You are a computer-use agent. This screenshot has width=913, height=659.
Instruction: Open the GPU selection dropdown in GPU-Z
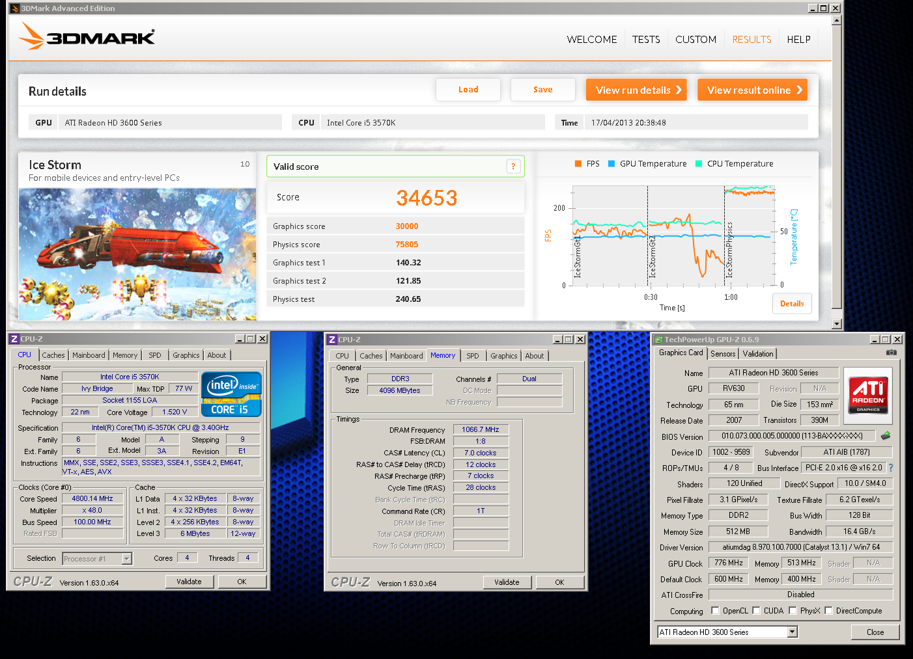click(x=792, y=632)
